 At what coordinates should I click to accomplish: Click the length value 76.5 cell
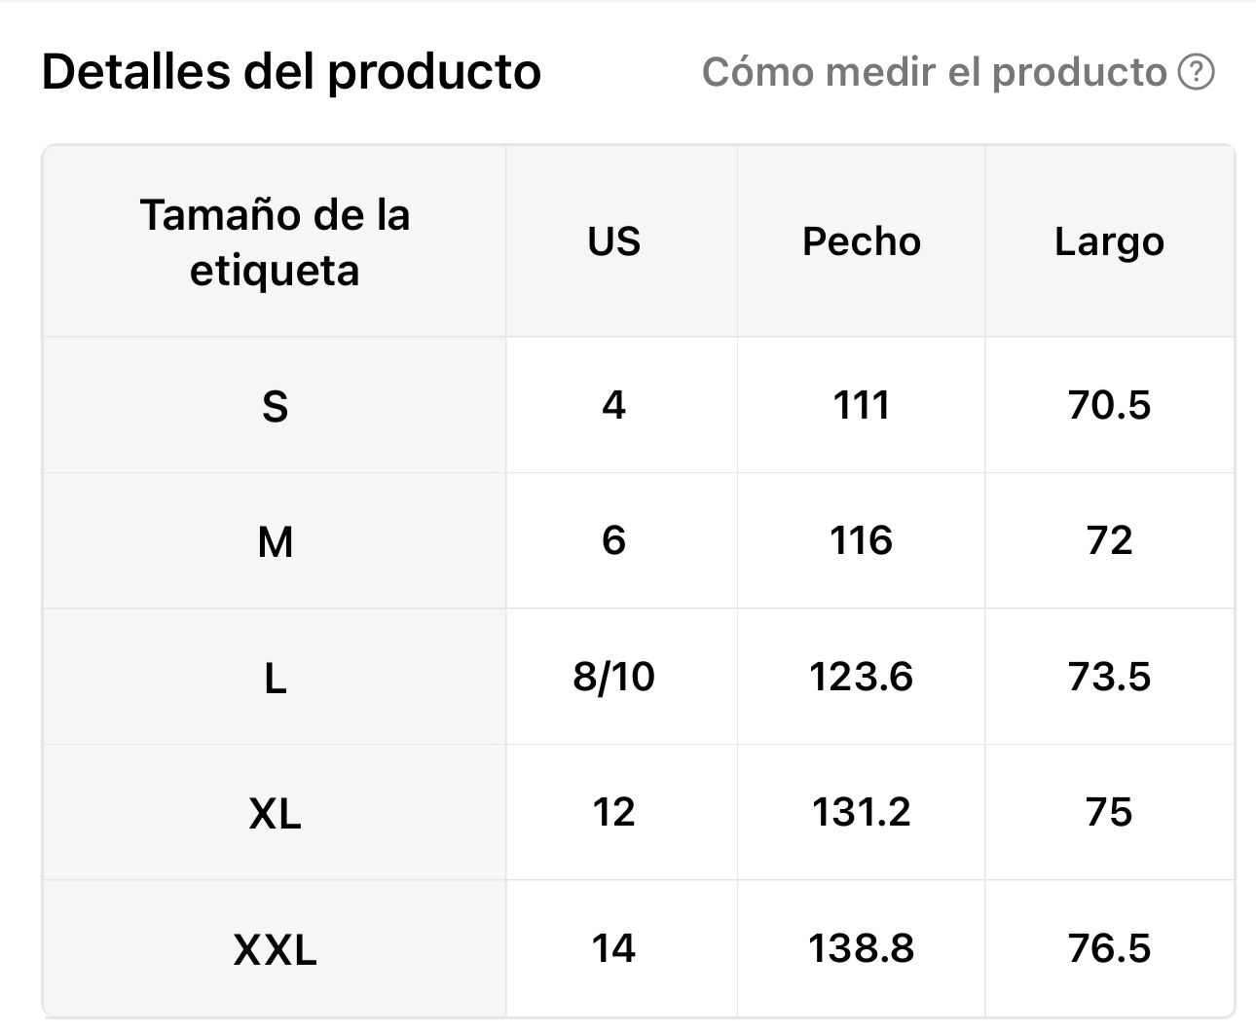[1109, 948]
